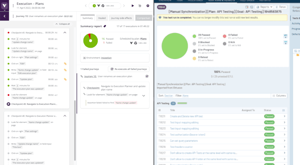Click the Virtuoso pass/fail pie chart

(x=90, y=40)
